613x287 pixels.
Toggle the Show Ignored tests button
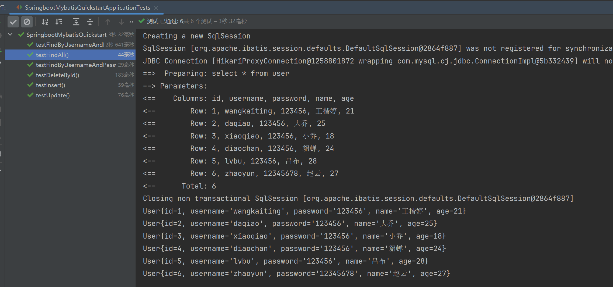27,22
